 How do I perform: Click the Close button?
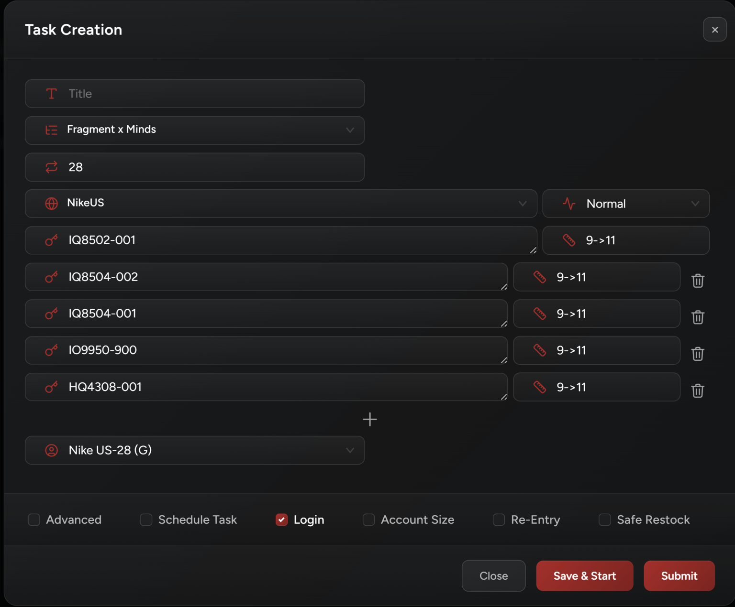pos(493,576)
